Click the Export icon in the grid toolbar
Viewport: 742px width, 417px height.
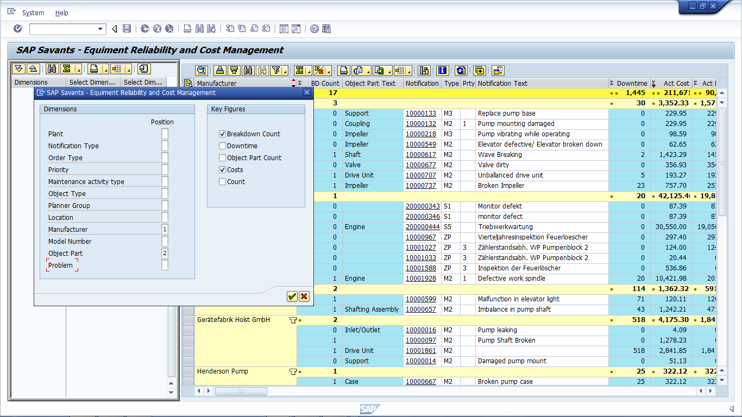pyautogui.click(x=379, y=70)
